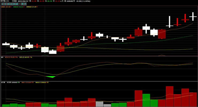
Task: Select the 60-minute timeframe button
Action: pos(17,4)
